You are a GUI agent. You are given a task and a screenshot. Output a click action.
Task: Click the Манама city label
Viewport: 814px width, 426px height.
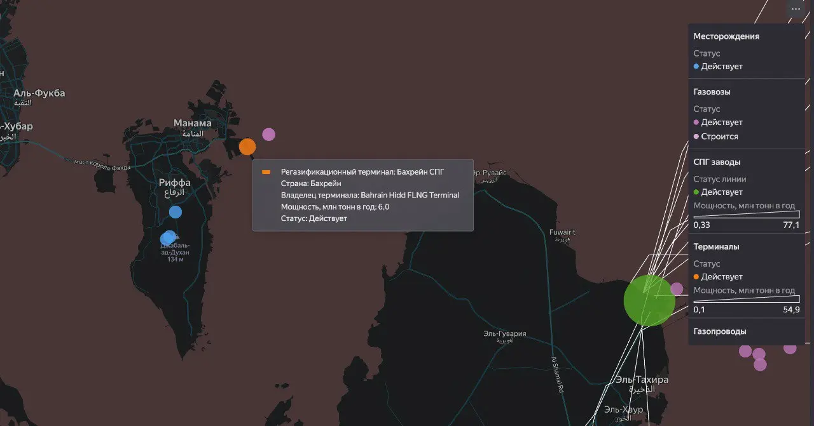(193, 123)
